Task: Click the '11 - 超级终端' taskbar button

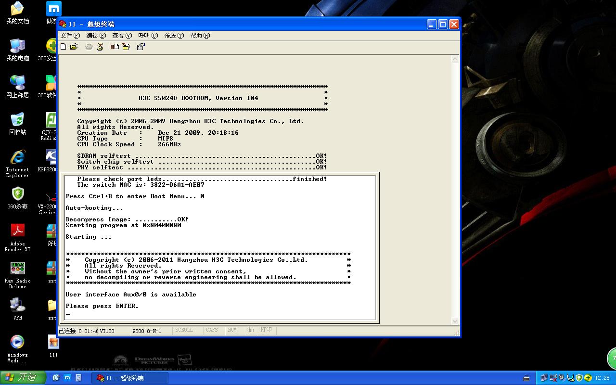Action: point(130,378)
